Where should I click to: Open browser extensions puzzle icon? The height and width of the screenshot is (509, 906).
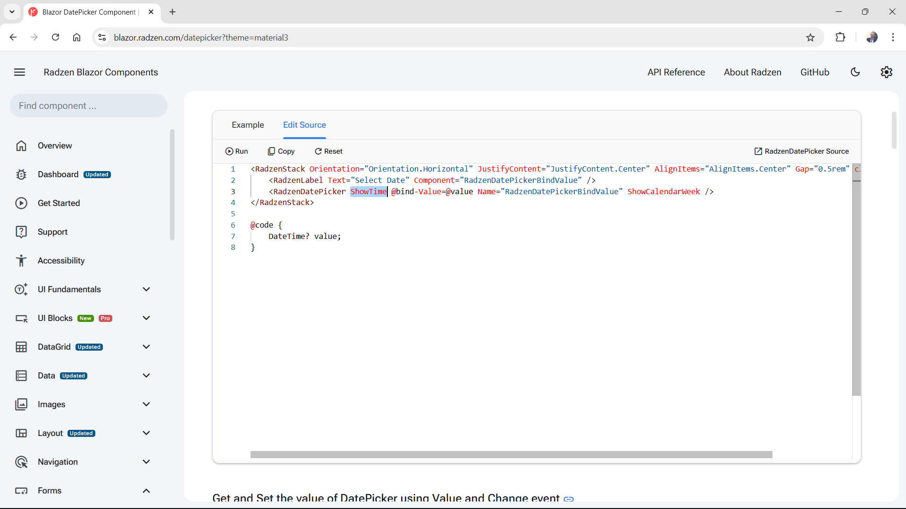[840, 37]
